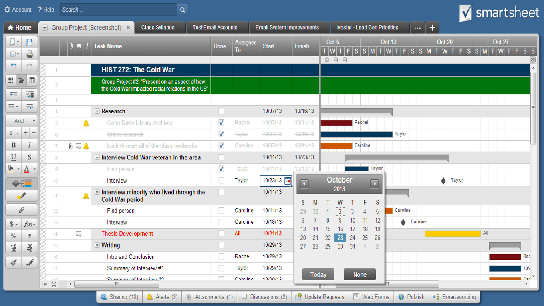Open Conditional Formatting tool
Viewport: 544px width, 306px height.
coord(22,184)
